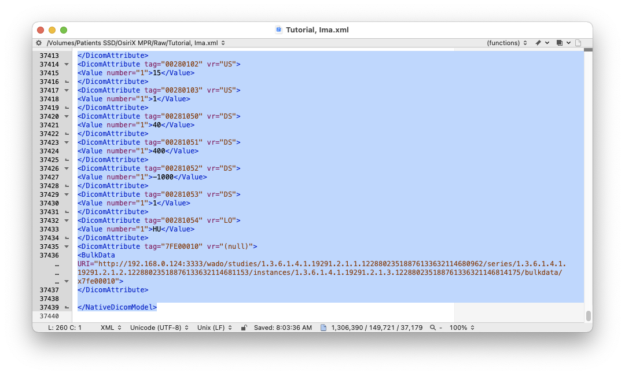Click the document icon in navigation bar
This screenshot has width=625, height=375.
pyautogui.click(x=578, y=43)
